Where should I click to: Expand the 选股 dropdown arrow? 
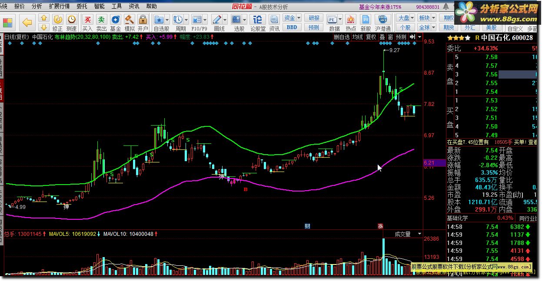coord(244,19)
